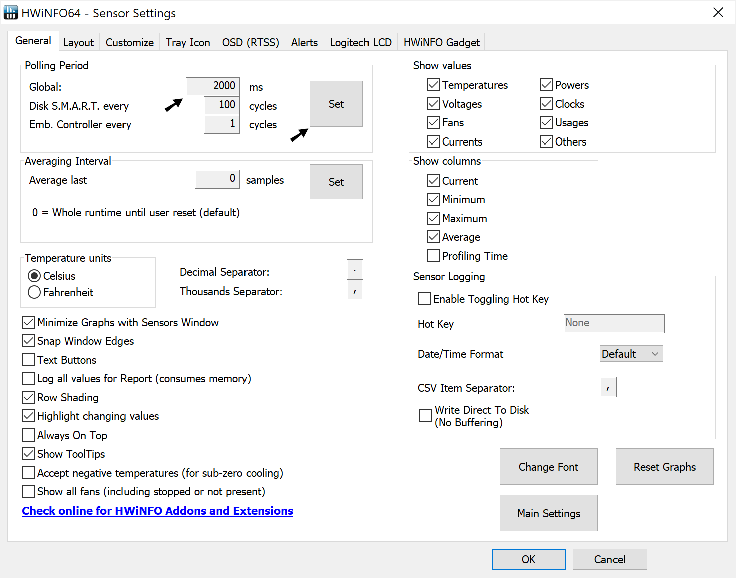Click the Decimal Separator field
This screenshot has height=578, width=736.
355,270
